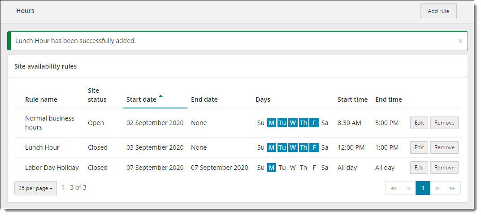Edit the Labor Day Holiday rule
The height and width of the screenshot is (216, 481).
[419, 168]
